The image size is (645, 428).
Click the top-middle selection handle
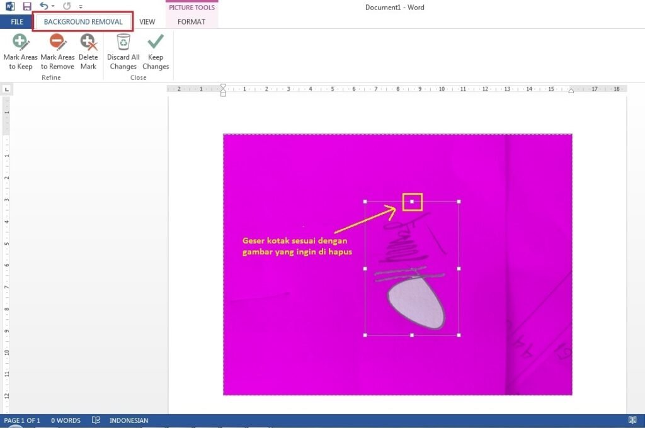412,201
